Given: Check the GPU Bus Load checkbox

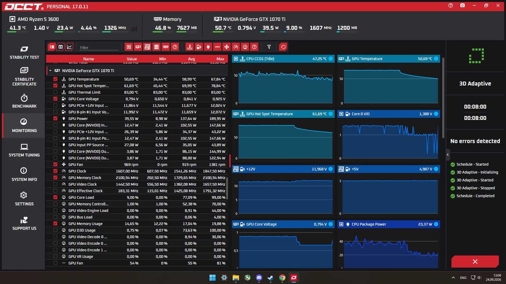Looking at the screenshot, I should tap(55, 217).
